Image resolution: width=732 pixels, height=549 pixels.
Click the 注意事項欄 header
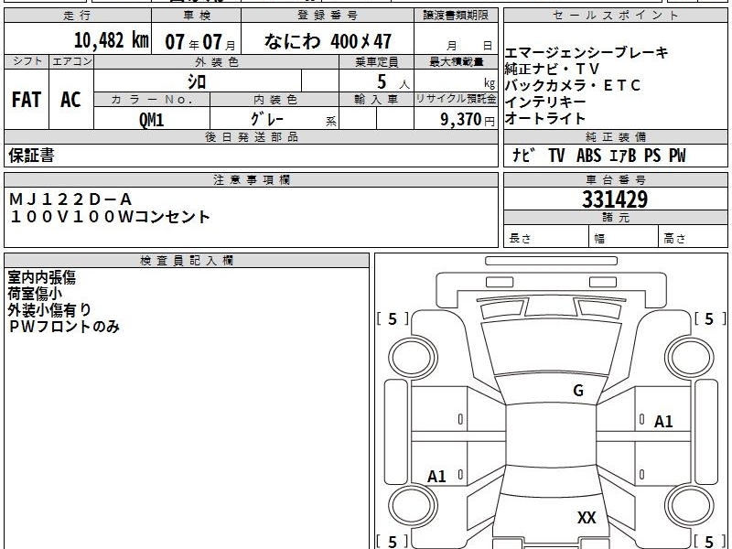[x=251, y=179]
